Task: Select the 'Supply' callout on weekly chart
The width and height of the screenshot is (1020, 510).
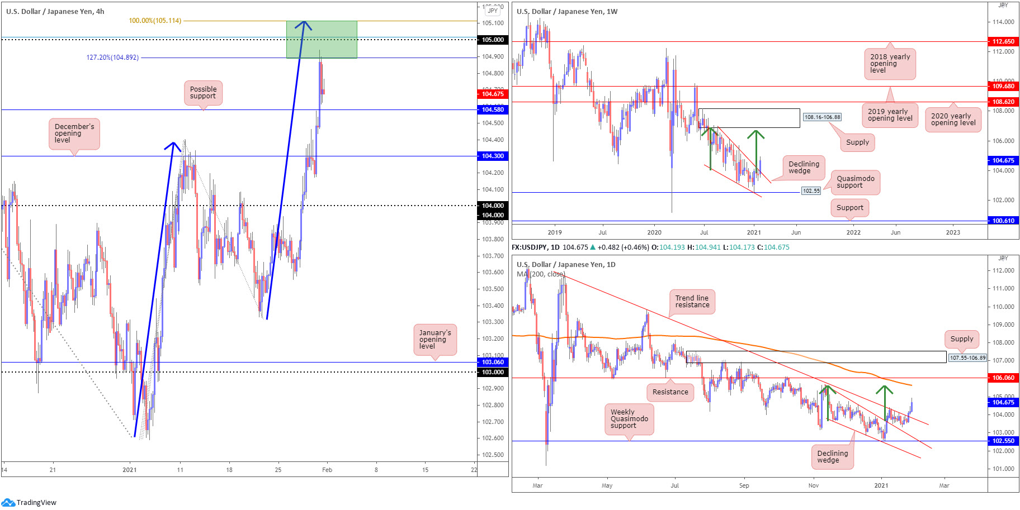Action: point(857,142)
